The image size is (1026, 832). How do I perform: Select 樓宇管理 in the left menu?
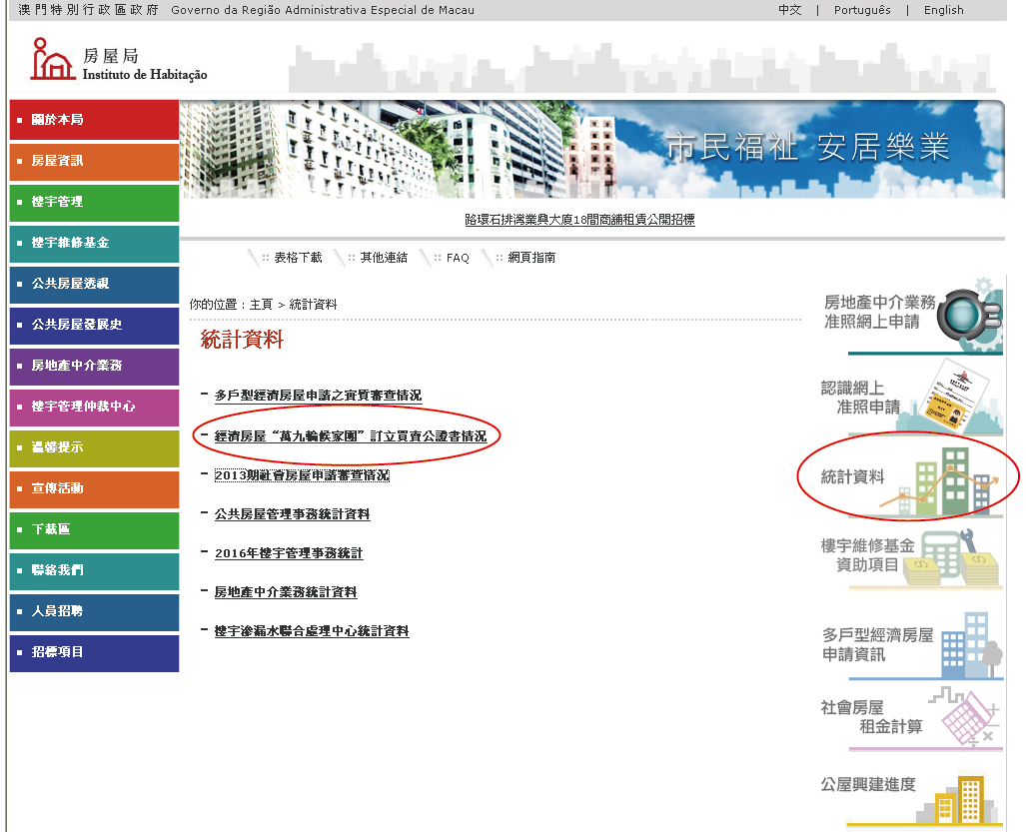[x=94, y=202]
